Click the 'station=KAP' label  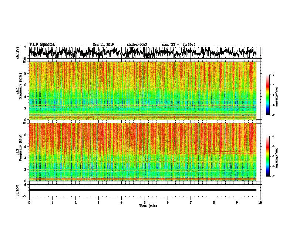pos(137,45)
